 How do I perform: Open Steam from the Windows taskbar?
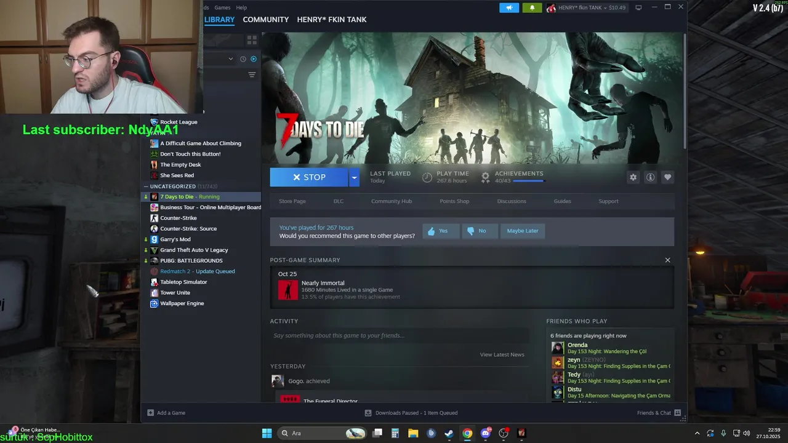point(449,433)
